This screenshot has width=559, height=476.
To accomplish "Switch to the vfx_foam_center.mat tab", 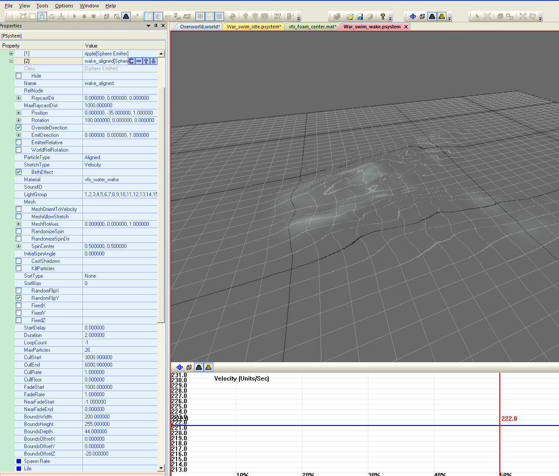I will click(312, 27).
